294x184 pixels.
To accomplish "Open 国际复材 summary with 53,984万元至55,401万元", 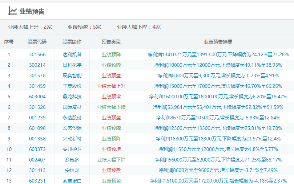I will [218, 107].
